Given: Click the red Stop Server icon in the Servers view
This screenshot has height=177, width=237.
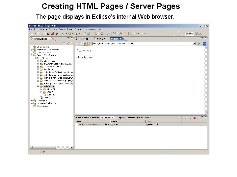Looking at the screenshot, I should 195,118.
